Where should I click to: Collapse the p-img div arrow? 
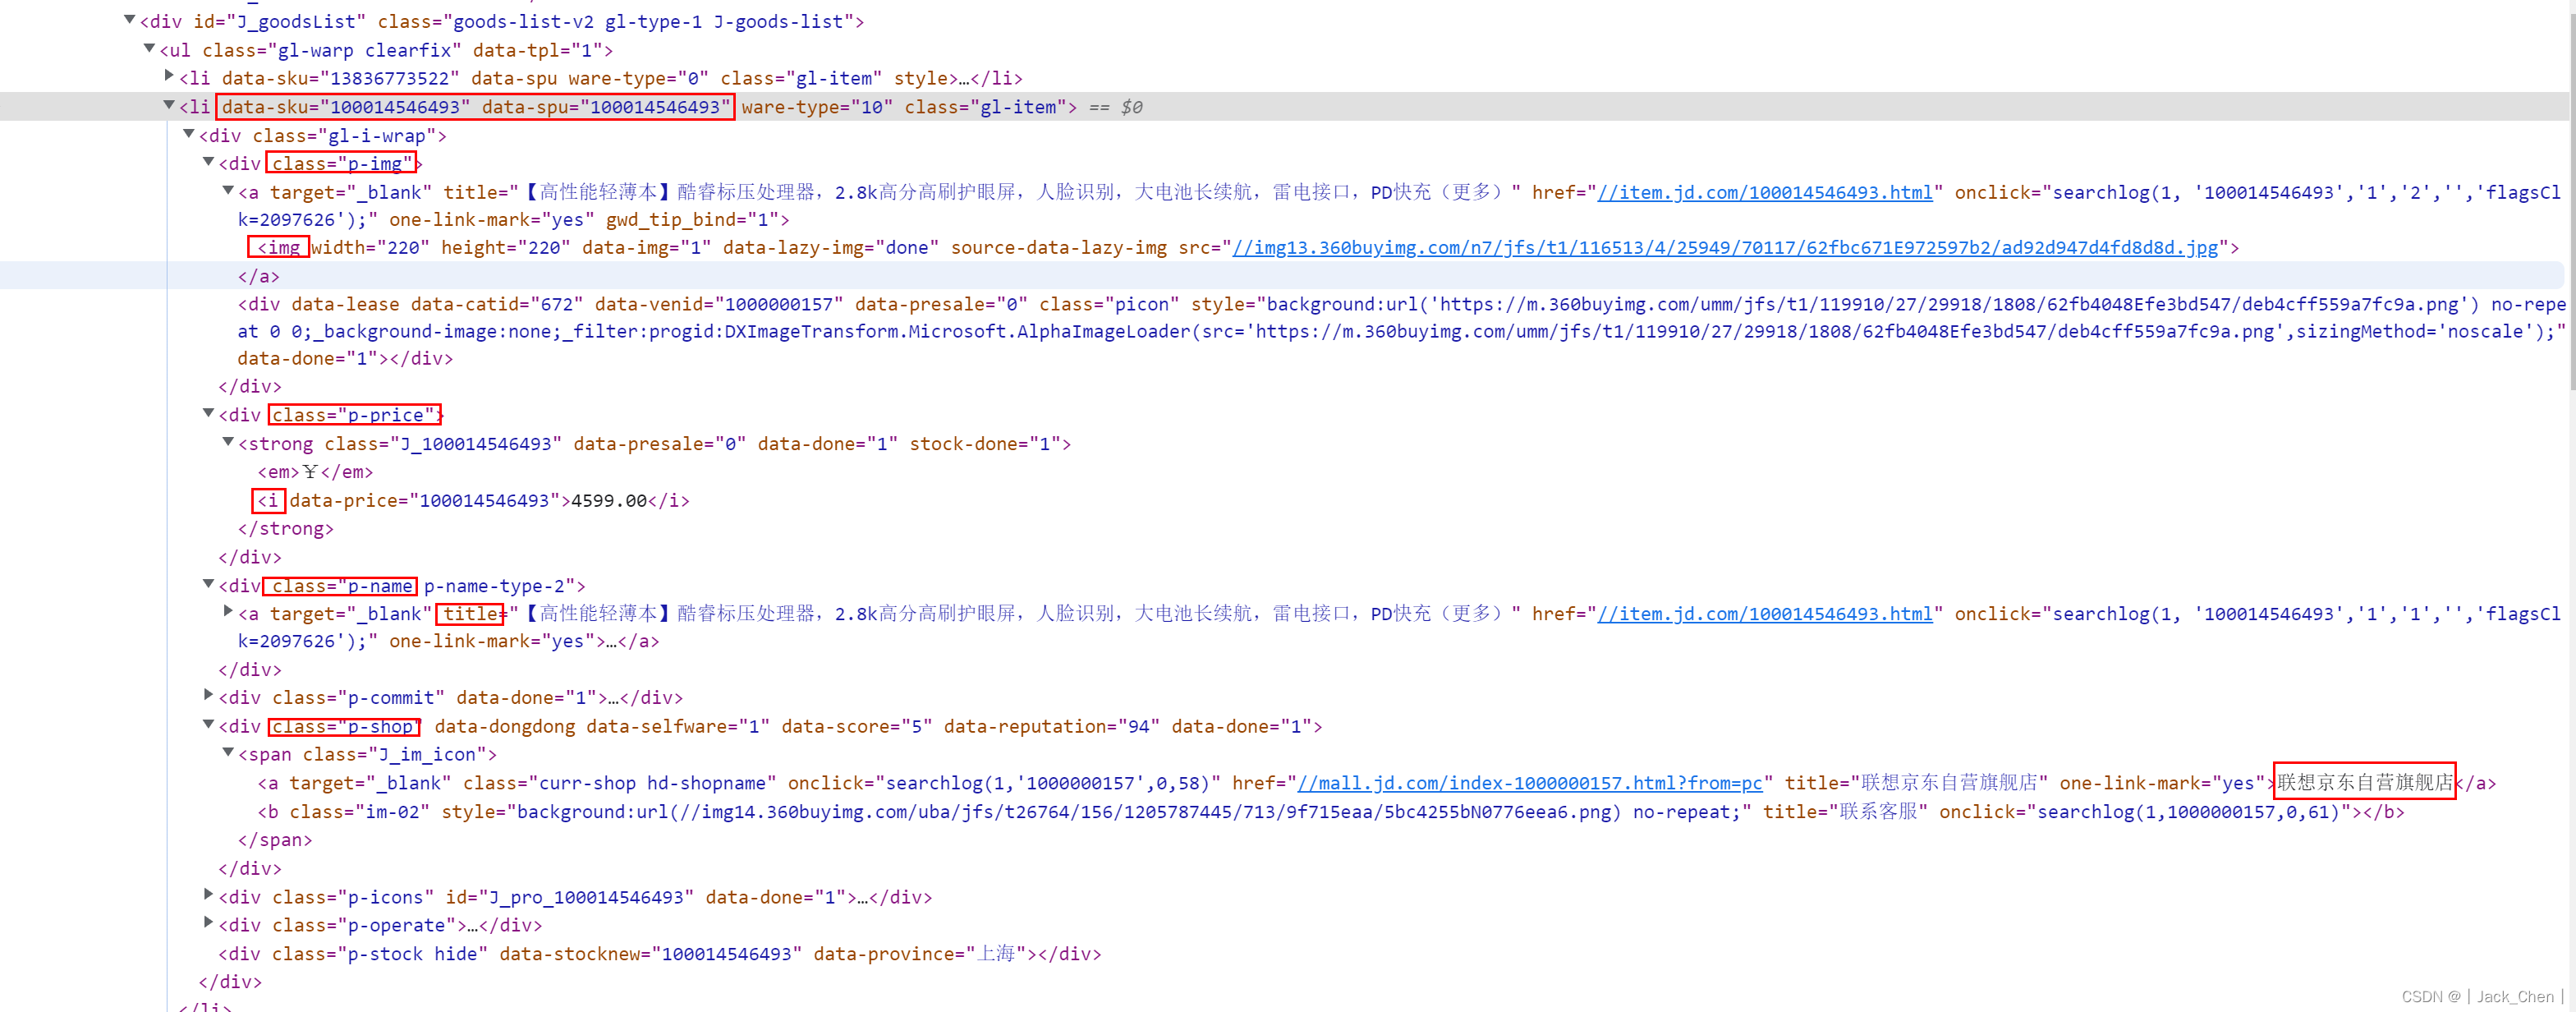tap(208, 161)
